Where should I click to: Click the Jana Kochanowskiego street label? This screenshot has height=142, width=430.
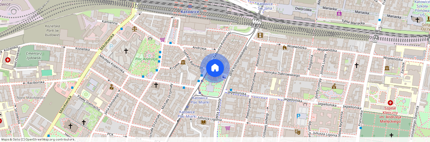click(x=238, y=61)
